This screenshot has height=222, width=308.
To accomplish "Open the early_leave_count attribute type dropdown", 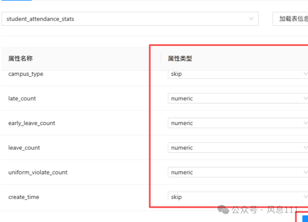I will click(238, 123).
